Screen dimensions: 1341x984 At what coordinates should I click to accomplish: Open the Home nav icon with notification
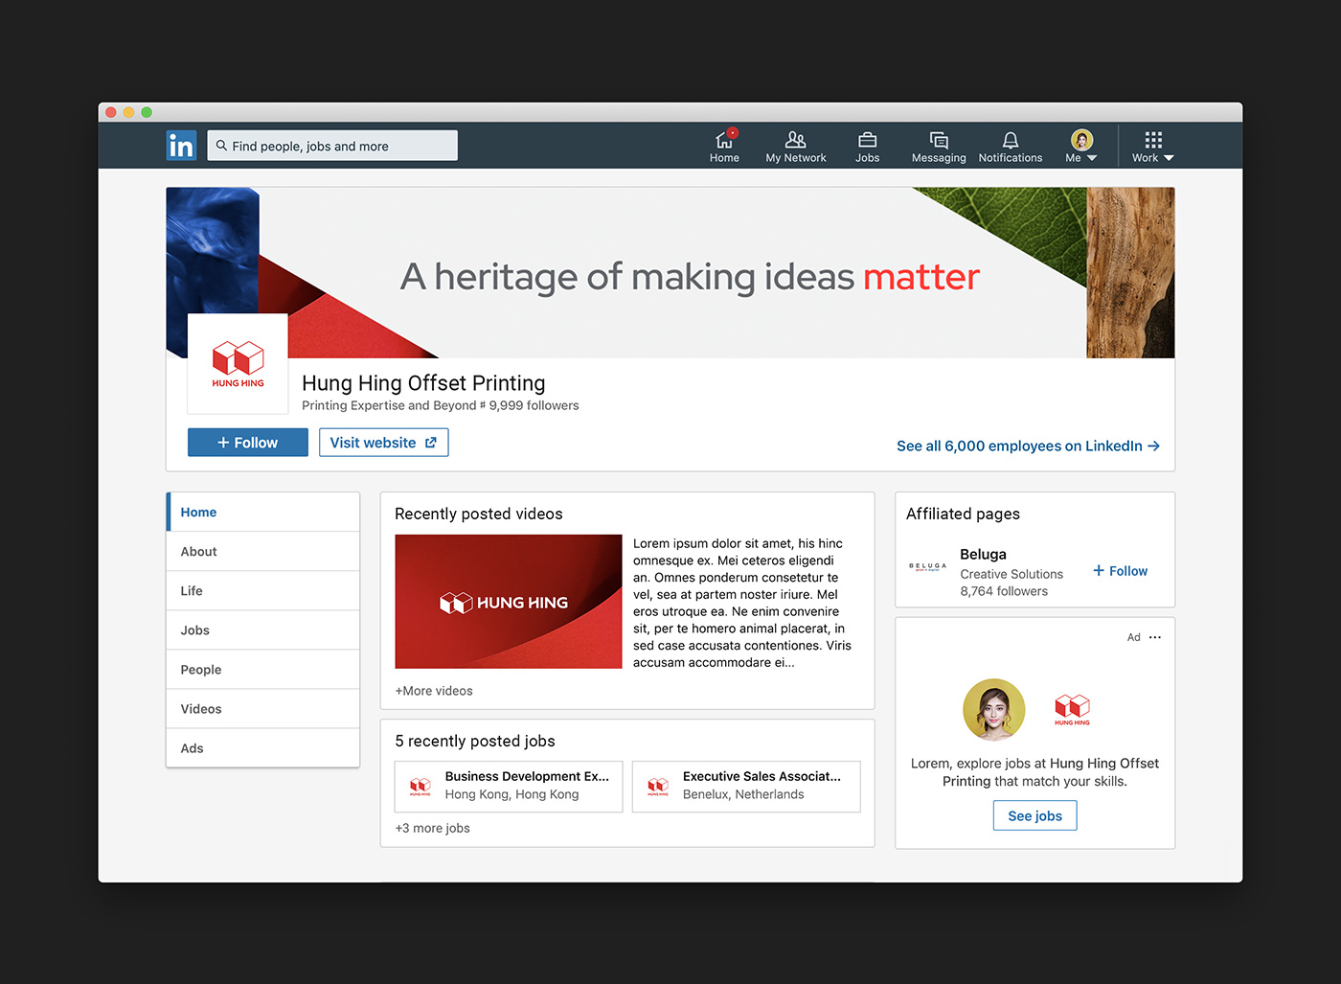(724, 146)
